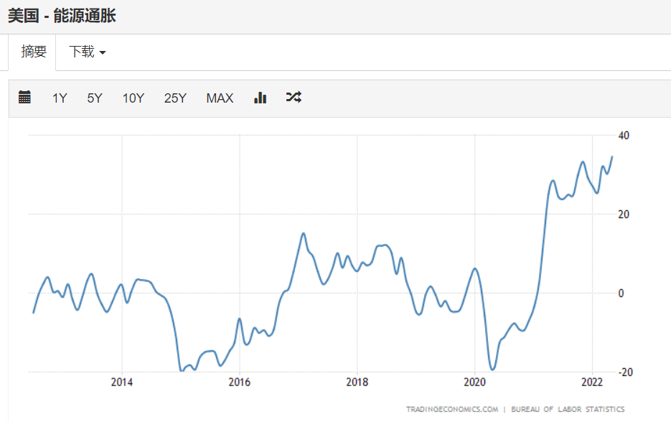This screenshot has width=671, height=422.
Task: Show the 10Y chart range
Action: pyautogui.click(x=133, y=98)
